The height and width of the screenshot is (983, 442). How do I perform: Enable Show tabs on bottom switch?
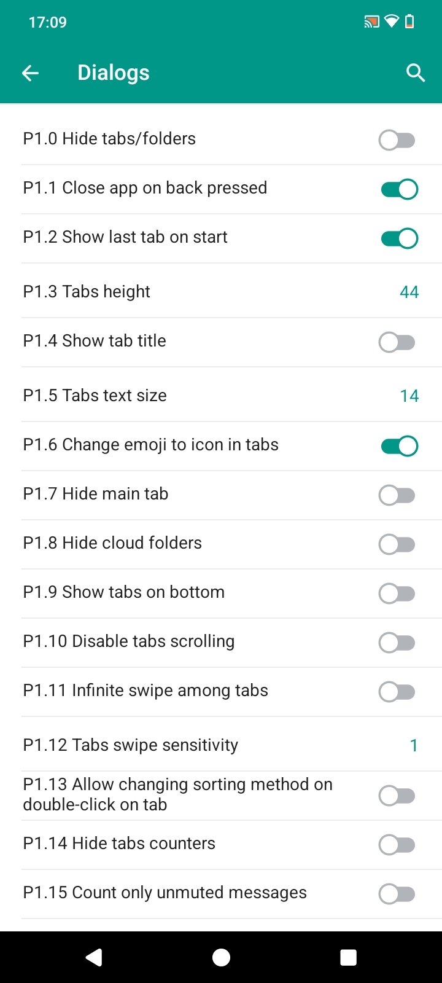tap(397, 593)
